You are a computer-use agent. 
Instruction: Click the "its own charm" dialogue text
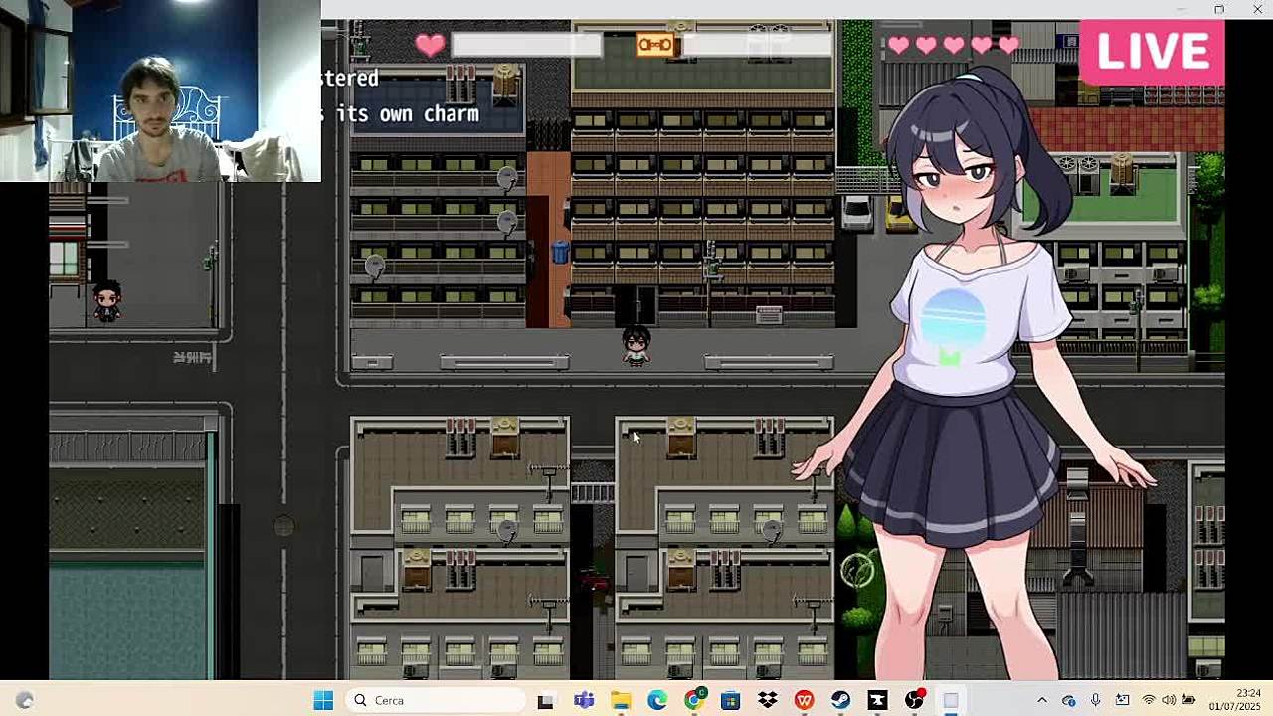click(408, 113)
